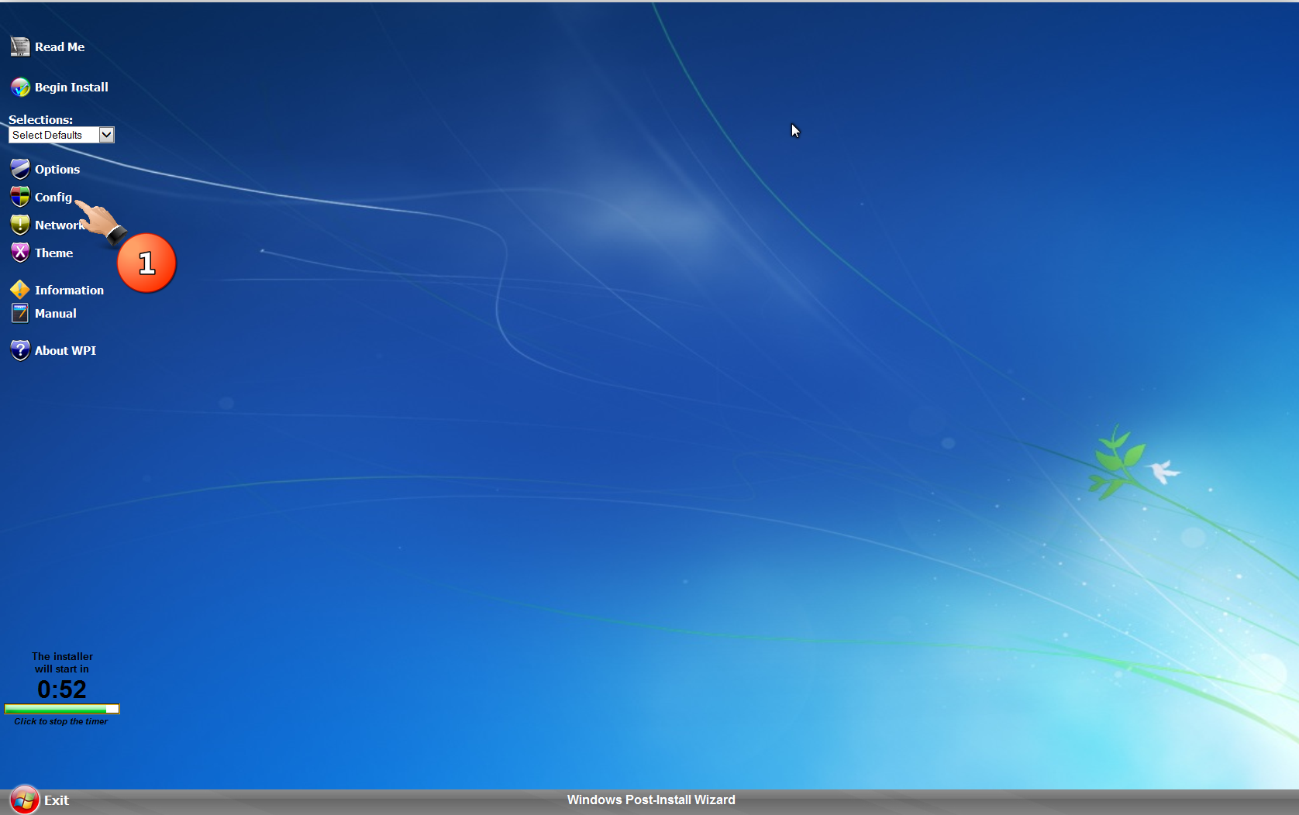Click the Exit label in bottom bar
Screen dimensions: 1299x815
57,800
